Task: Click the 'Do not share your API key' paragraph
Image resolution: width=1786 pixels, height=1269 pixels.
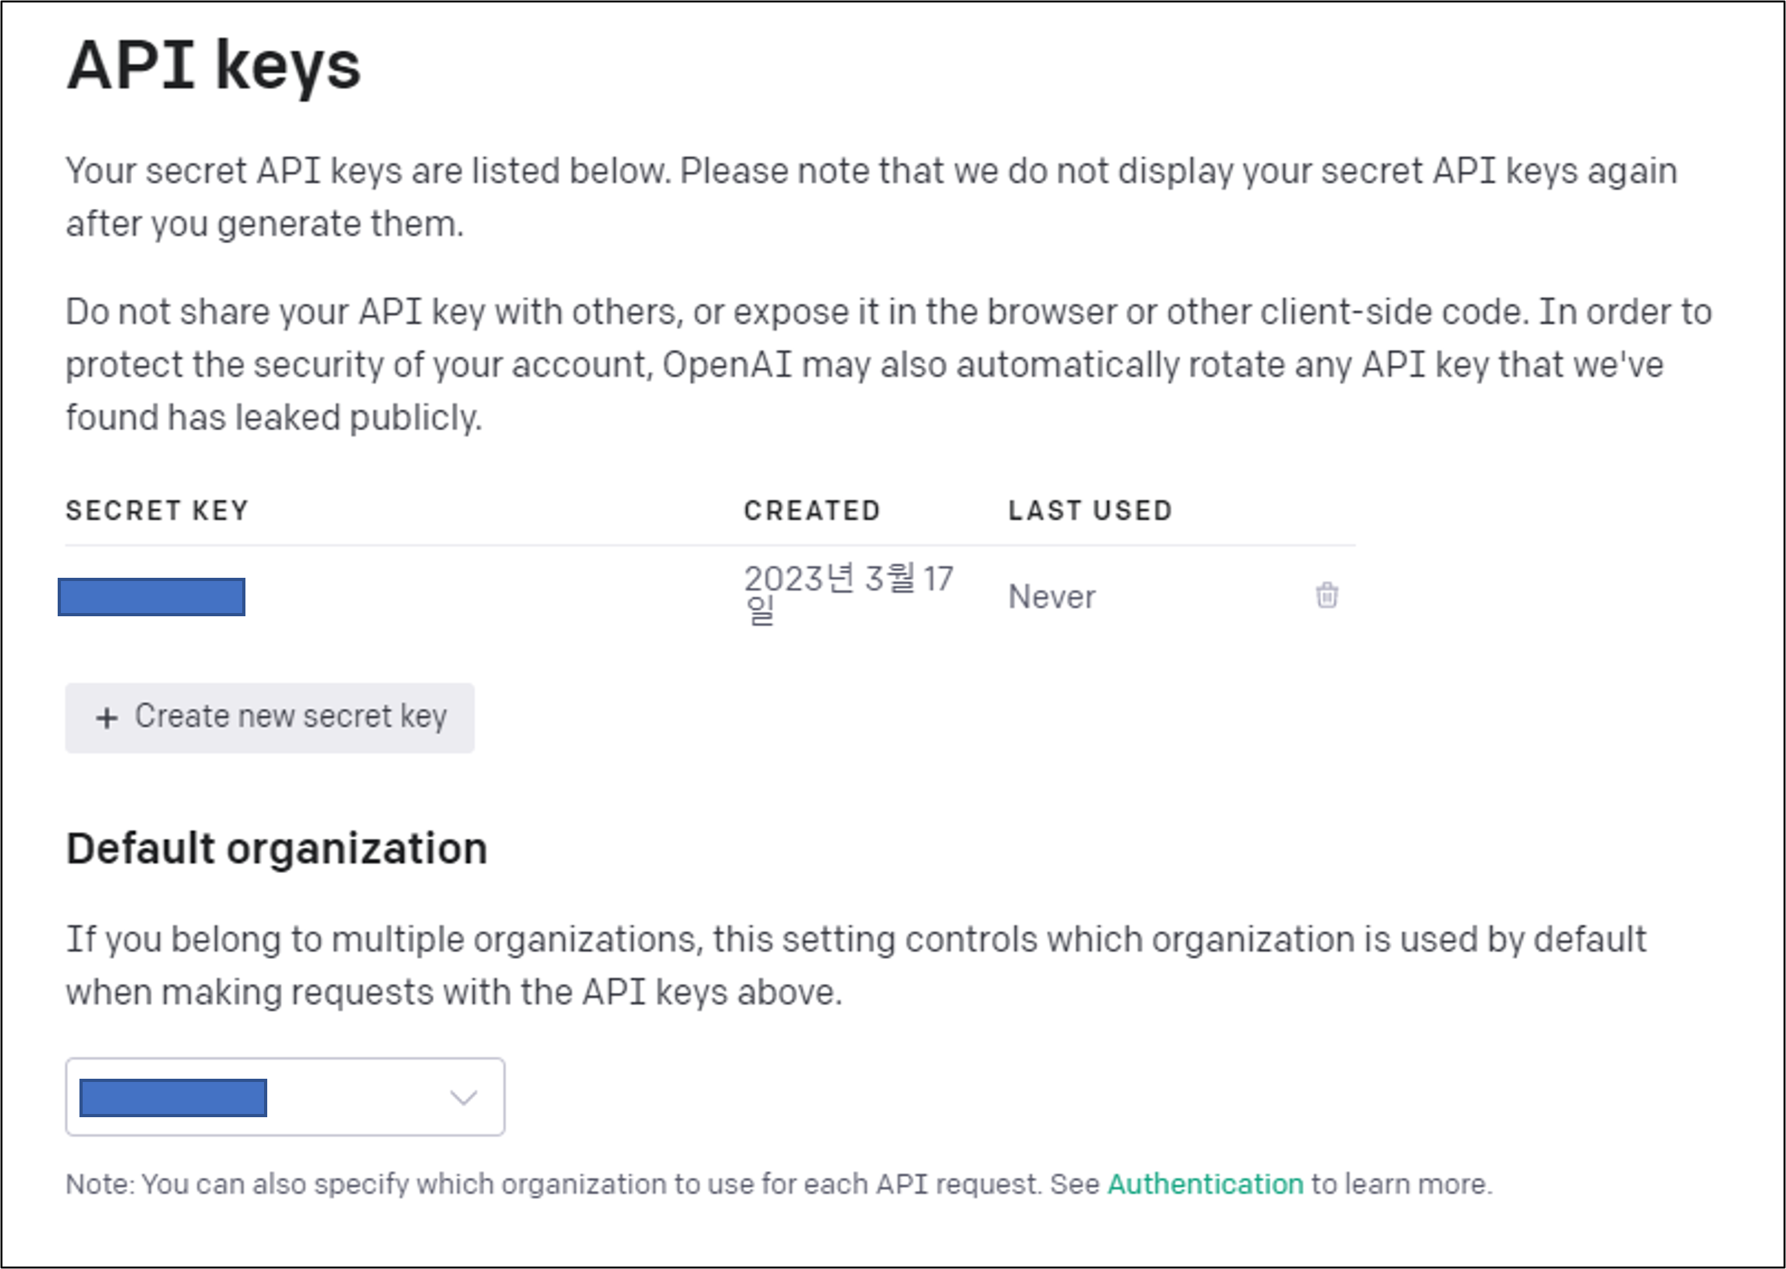Action: point(888,364)
